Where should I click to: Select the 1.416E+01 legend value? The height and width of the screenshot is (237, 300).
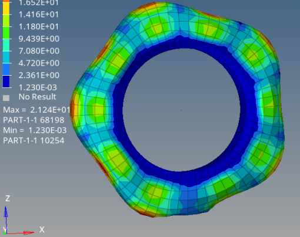click(39, 15)
